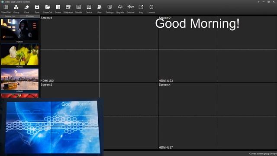Click the HDMI-US7 label

pyautogui.click(x=166, y=147)
